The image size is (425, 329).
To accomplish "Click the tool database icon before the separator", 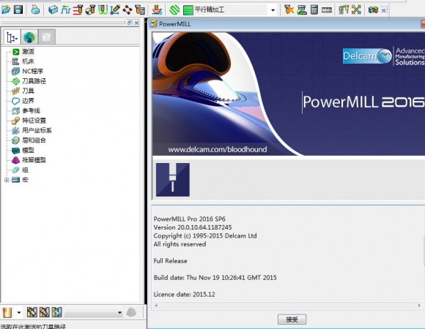I will (x=140, y=10).
